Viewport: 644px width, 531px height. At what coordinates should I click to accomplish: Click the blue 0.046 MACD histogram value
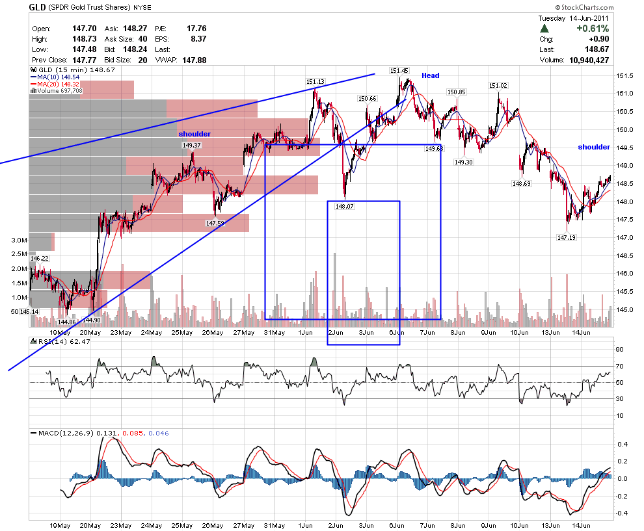pyautogui.click(x=159, y=434)
